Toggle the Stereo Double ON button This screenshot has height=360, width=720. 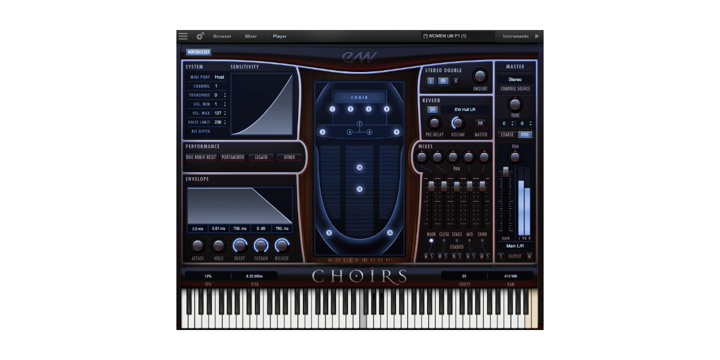point(443,81)
